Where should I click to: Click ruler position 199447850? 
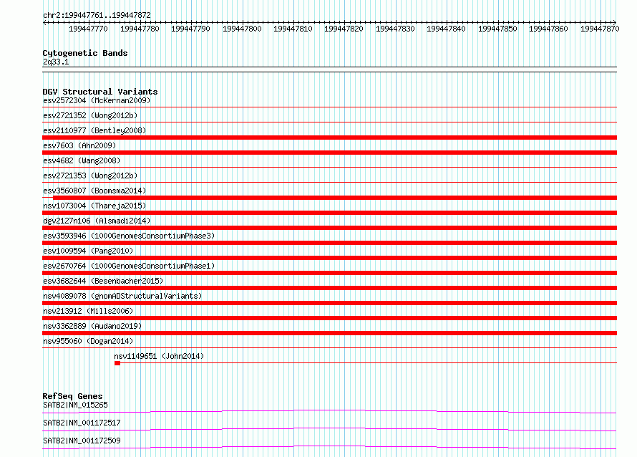497,29
